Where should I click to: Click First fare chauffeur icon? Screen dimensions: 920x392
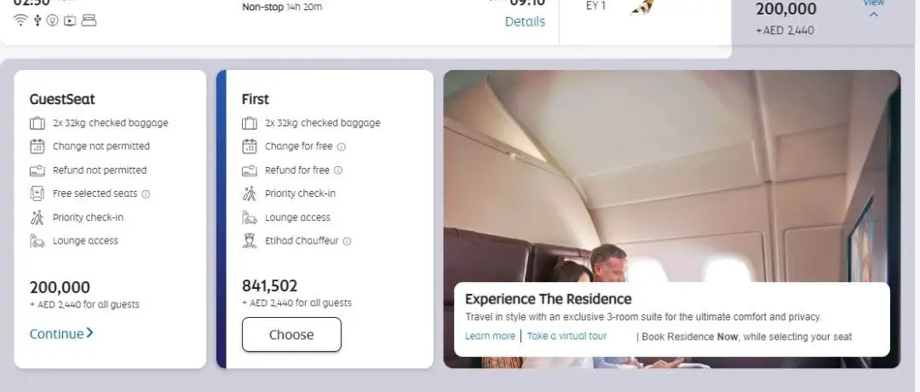(x=250, y=240)
